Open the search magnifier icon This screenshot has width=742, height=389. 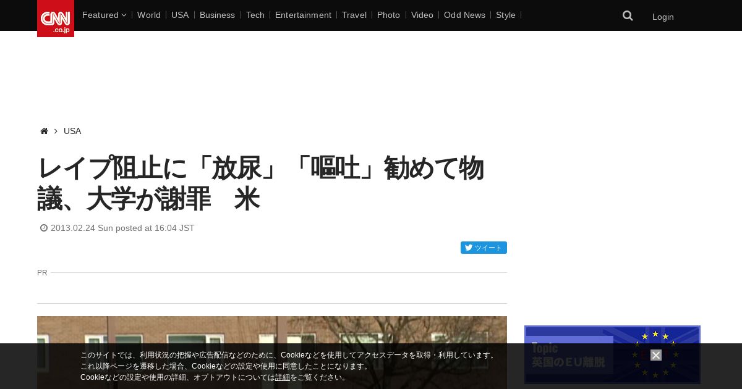pyautogui.click(x=628, y=16)
